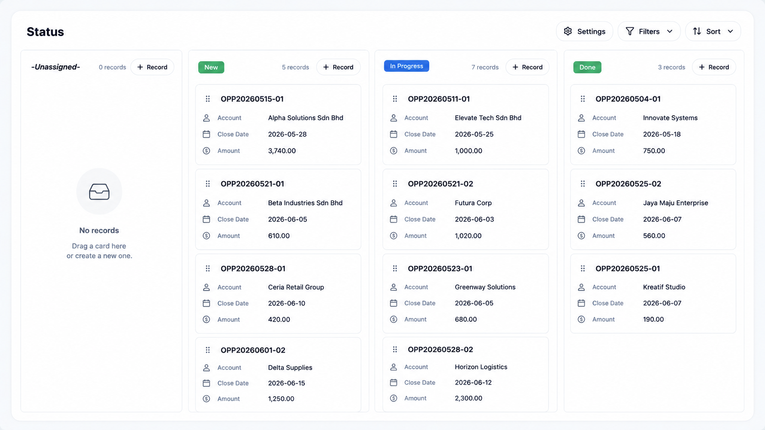Screen dimensions: 765x430
Task: Open opportunity OPP20260511-01 title
Action: pos(439,99)
